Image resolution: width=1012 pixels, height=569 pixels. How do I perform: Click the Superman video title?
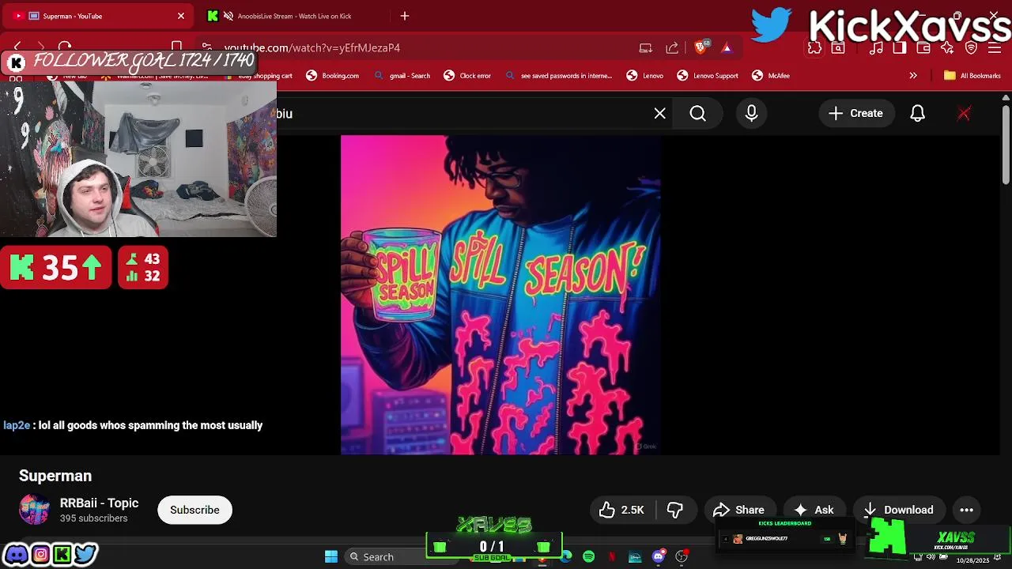[55, 476]
